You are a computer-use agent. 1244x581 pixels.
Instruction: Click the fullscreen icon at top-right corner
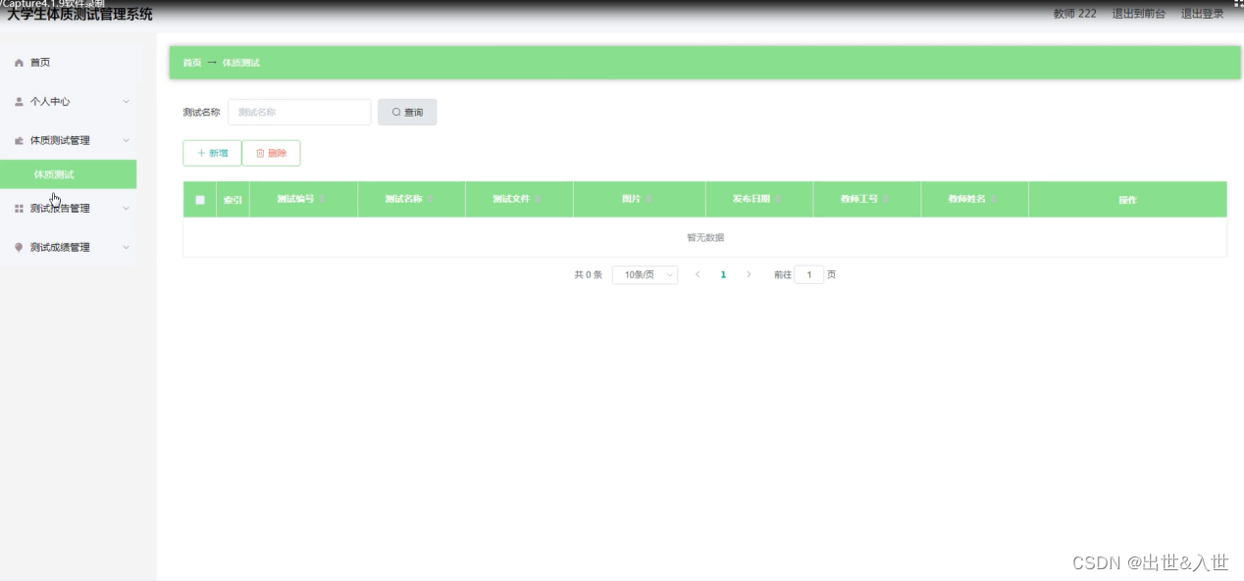click(x=1237, y=5)
